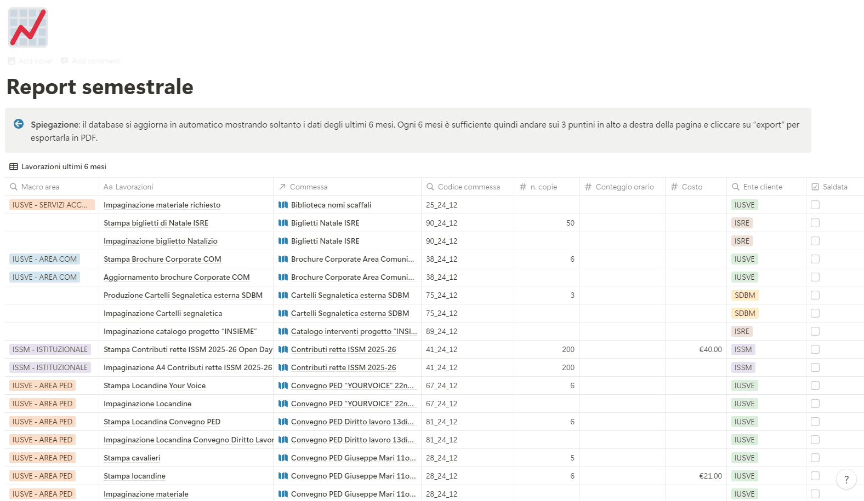Tick Saldata for Stampa Locandine Your Voice
This screenshot has width=864, height=501.
tap(815, 385)
